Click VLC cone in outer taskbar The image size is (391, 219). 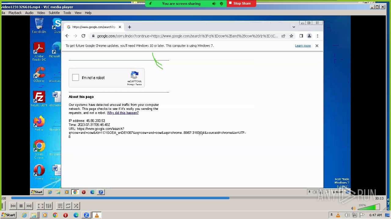[97, 215]
